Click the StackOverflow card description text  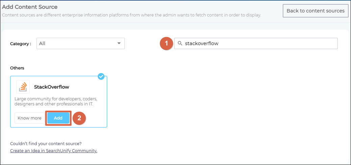point(56,101)
